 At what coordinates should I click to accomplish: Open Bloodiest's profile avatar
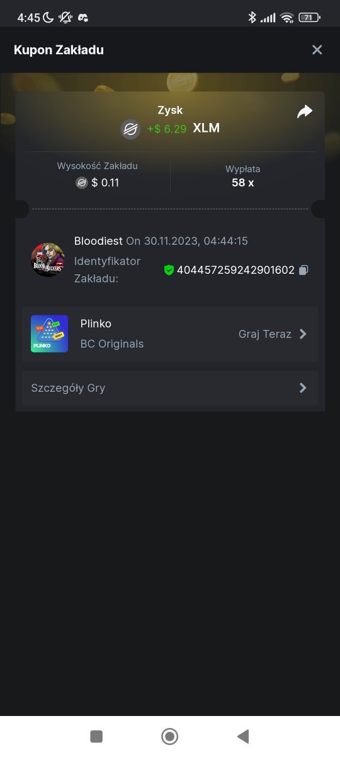click(48, 259)
